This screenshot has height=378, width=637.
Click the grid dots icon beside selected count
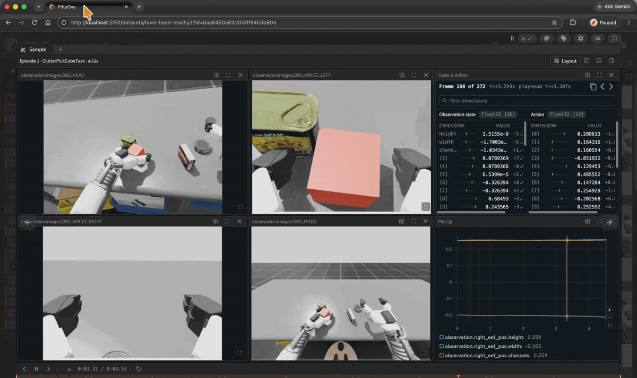tap(512, 38)
